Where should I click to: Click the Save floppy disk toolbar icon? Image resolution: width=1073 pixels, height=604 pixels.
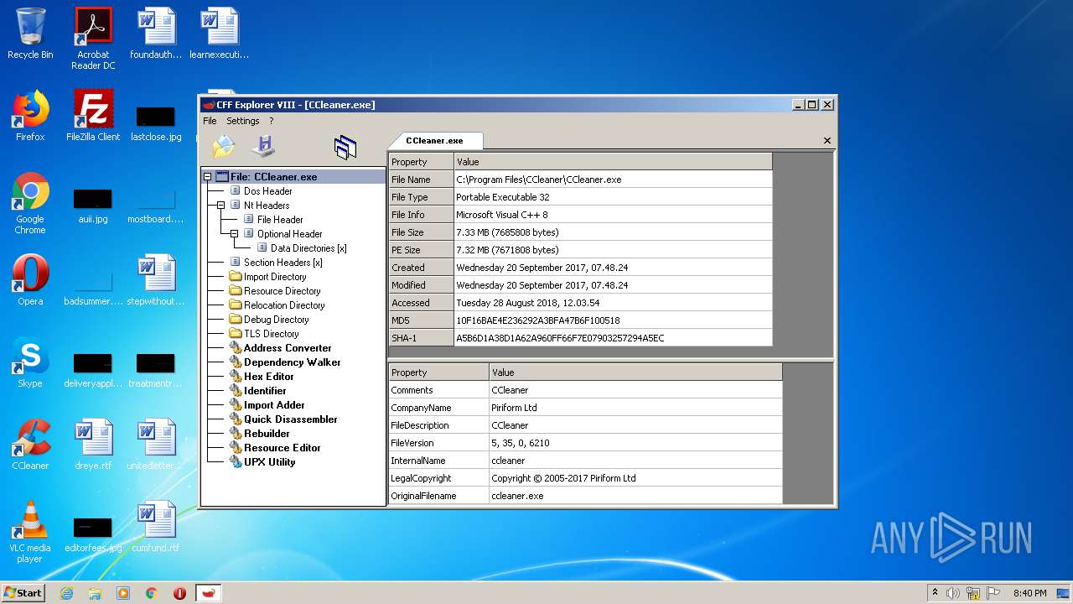pos(263,147)
